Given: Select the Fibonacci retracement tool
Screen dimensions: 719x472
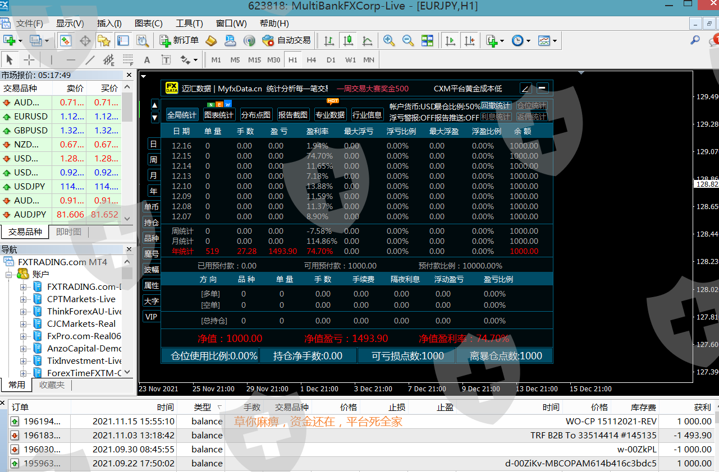Looking at the screenshot, I should [128, 59].
